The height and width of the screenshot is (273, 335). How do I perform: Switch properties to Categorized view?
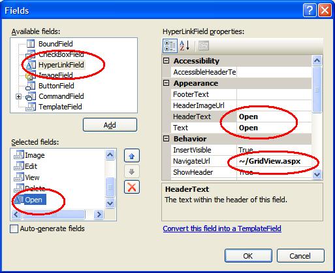[170, 46]
